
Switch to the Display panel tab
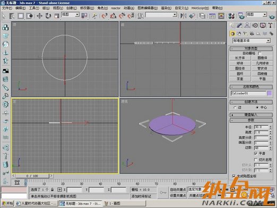point(263,25)
